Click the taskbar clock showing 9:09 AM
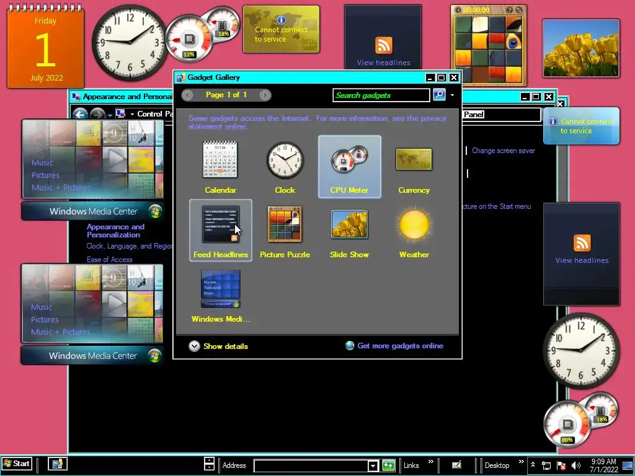Viewport: 635px width, 476px height. point(604,465)
